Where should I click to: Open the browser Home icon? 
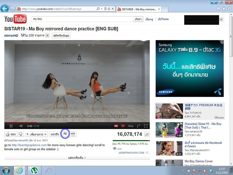pyautogui.click(x=218, y=9)
